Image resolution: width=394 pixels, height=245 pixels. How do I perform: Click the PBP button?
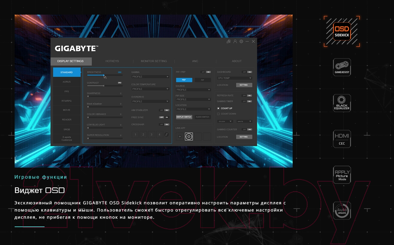(184, 80)
